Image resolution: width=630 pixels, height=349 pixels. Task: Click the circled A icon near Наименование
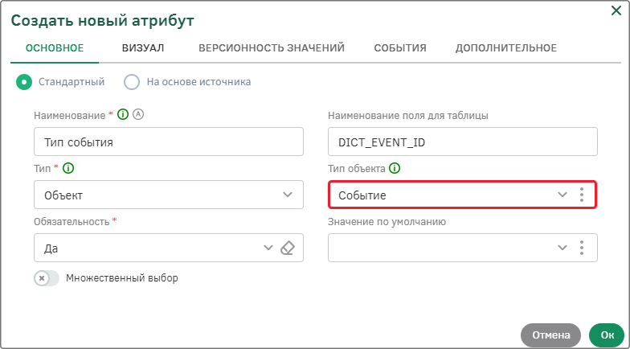(138, 114)
